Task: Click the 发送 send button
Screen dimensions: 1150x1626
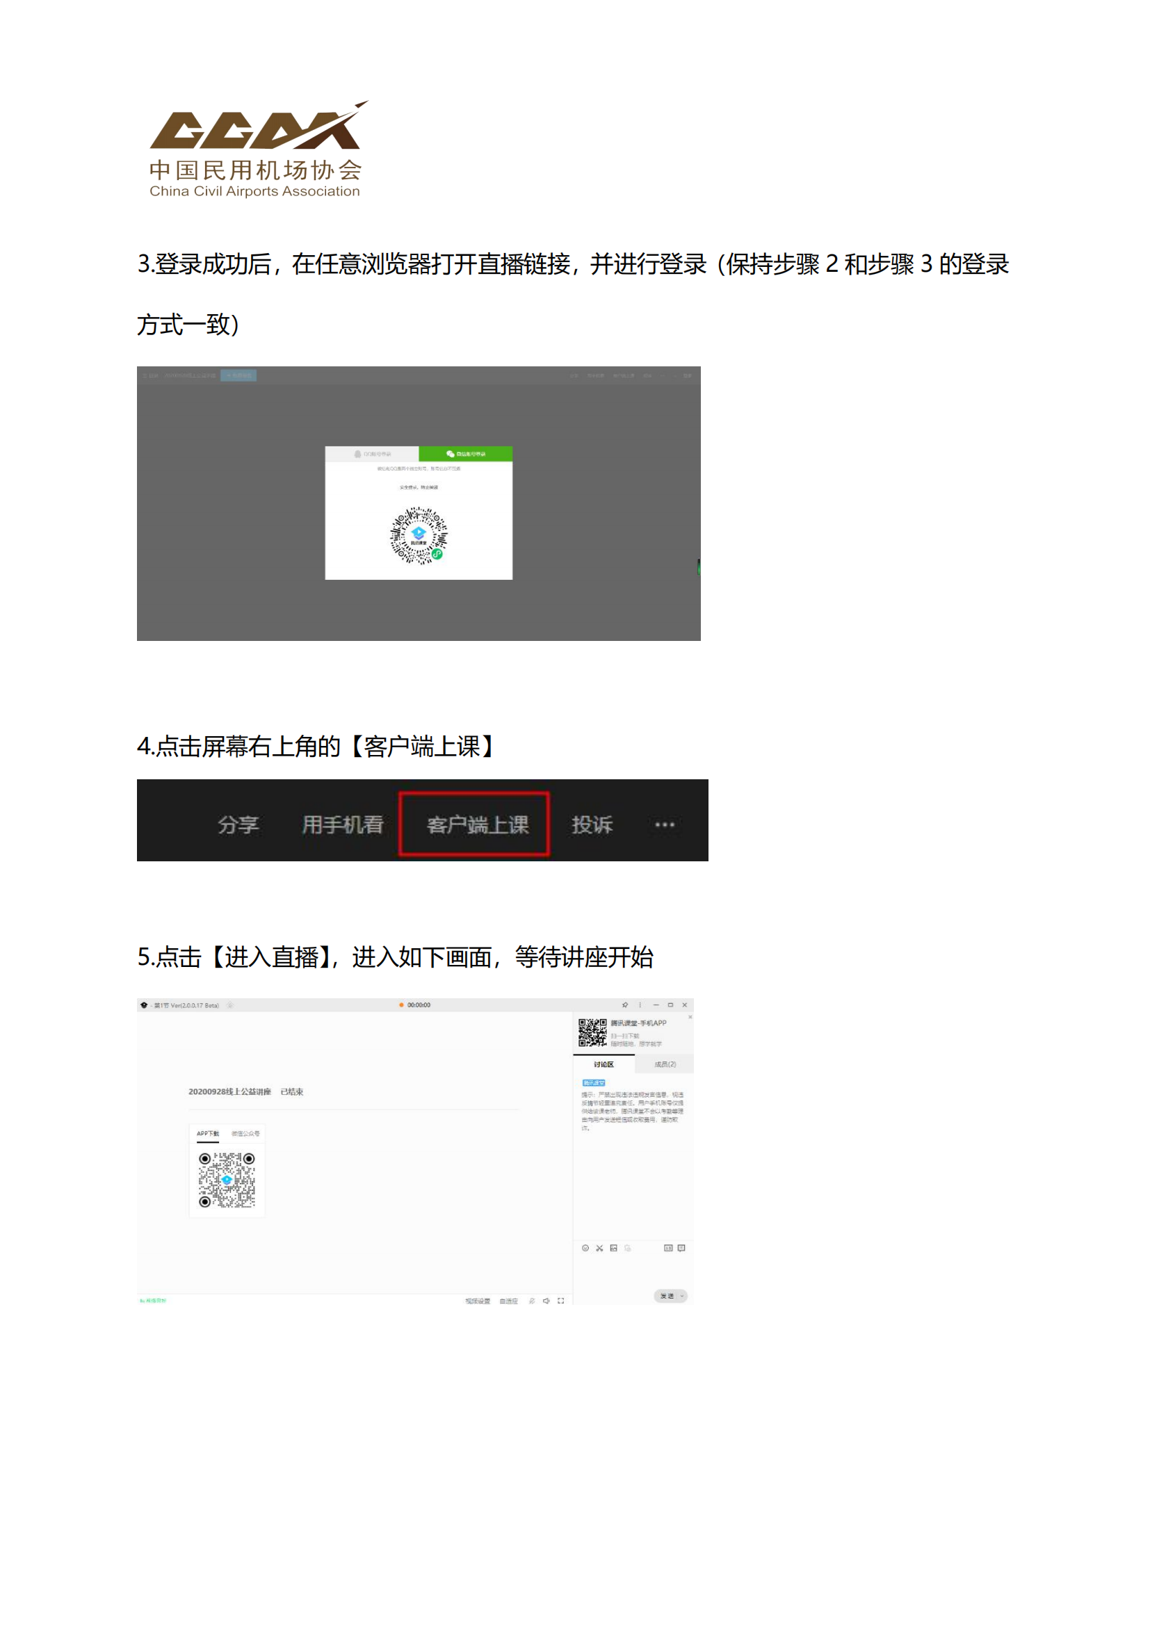Action: tap(666, 1296)
